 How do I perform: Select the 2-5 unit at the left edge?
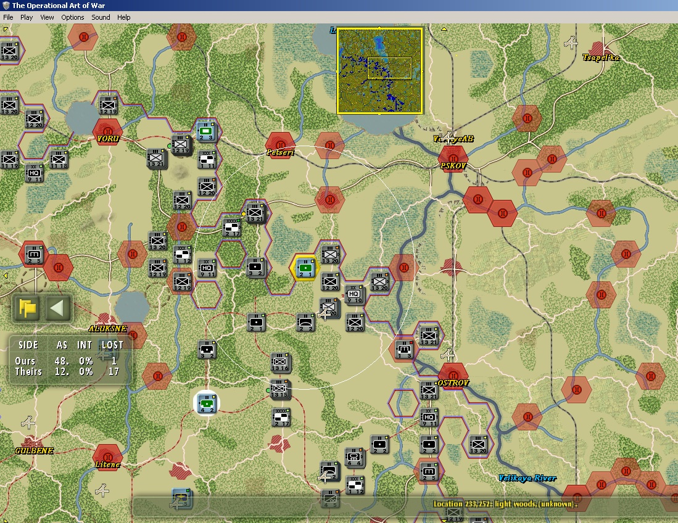click(x=34, y=255)
